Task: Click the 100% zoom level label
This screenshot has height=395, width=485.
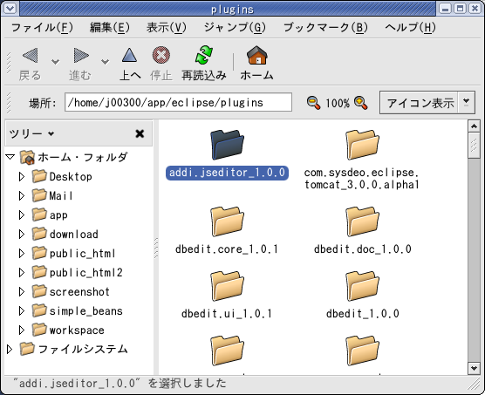Action: (338, 103)
